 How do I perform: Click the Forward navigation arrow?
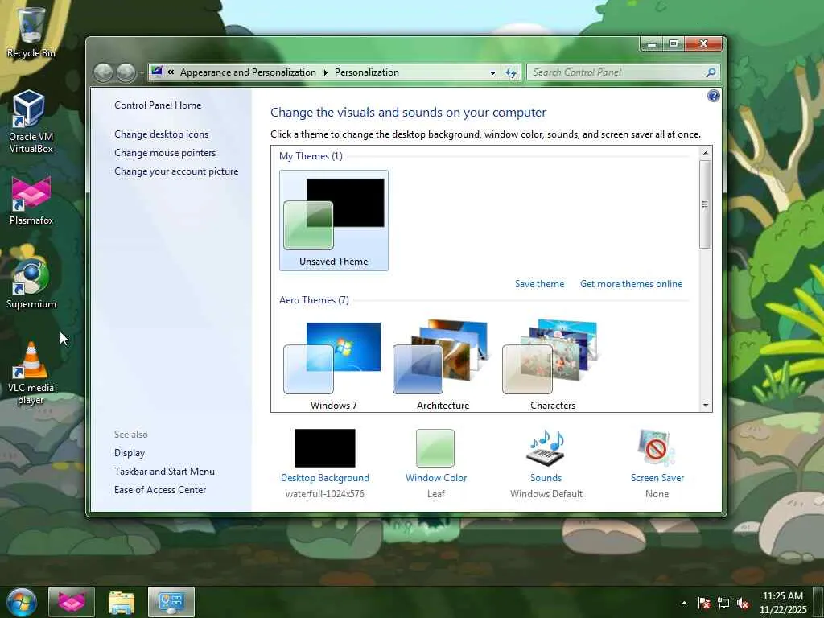point(126,72)
